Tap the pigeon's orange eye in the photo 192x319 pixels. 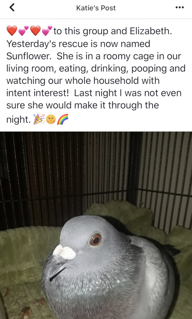point(95,239)
